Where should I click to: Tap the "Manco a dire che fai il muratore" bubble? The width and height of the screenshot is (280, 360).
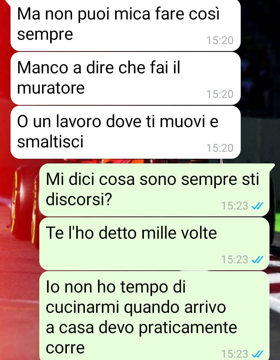pos(126,78)
